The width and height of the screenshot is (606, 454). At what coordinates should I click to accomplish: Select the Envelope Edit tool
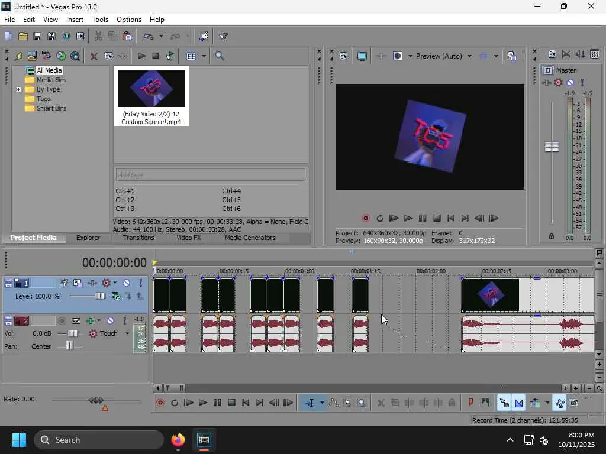point(334,403)
